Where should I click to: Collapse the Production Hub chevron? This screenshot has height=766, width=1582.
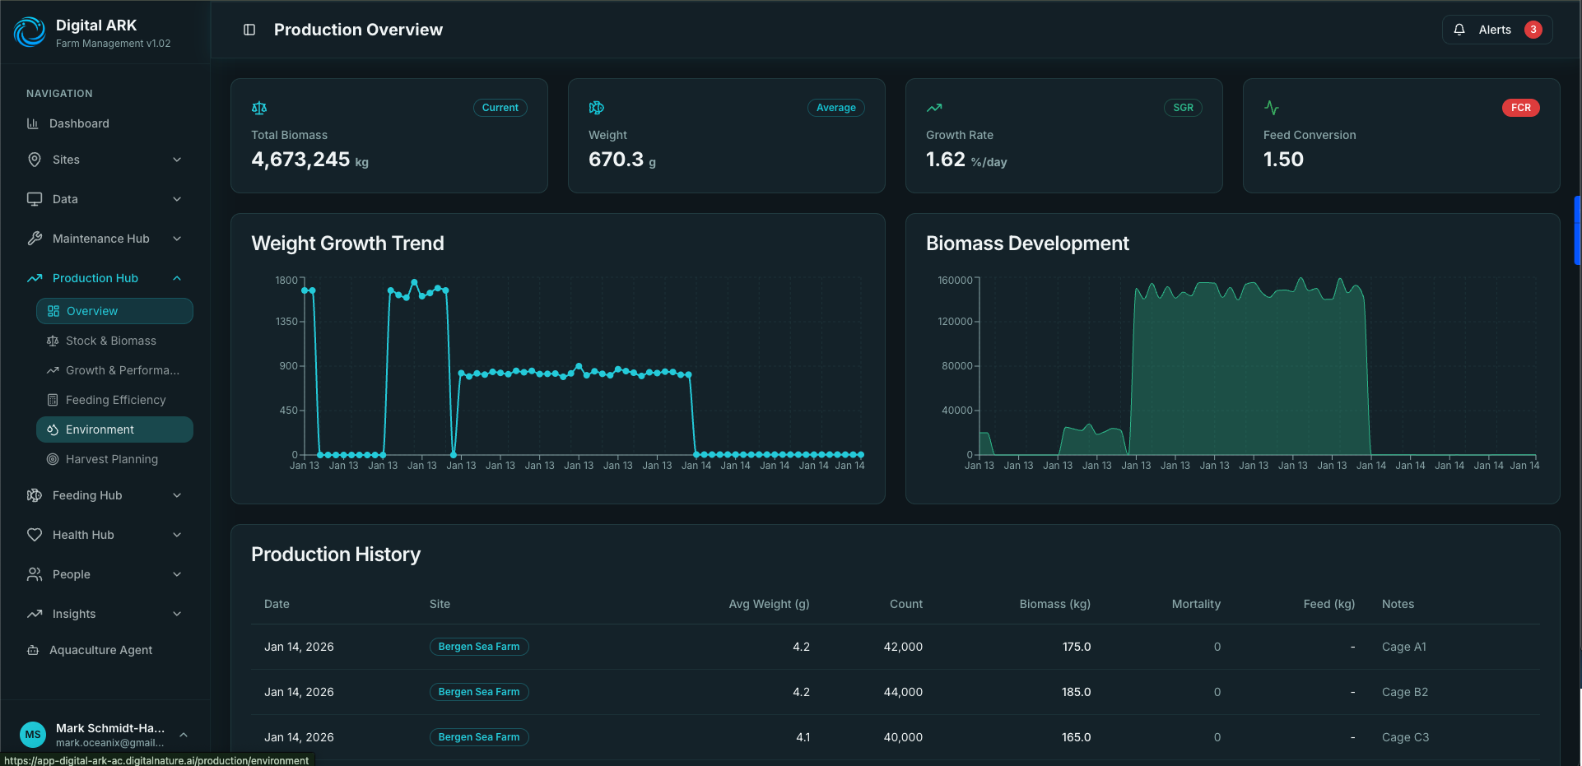point(177,278)
